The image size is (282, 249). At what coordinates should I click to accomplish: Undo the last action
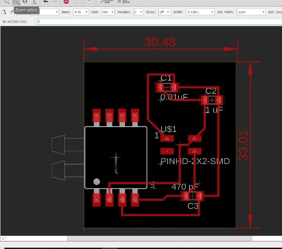click(x=46, y=2)
